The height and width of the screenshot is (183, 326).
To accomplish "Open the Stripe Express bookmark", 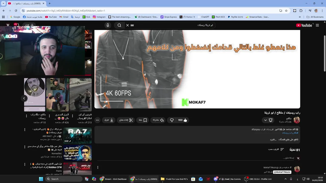I will click(169, 17).
